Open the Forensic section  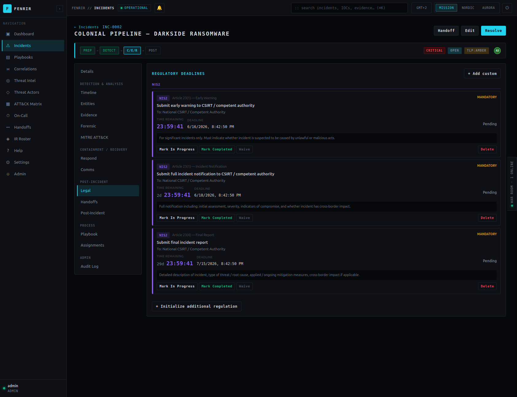coord(108,126)
